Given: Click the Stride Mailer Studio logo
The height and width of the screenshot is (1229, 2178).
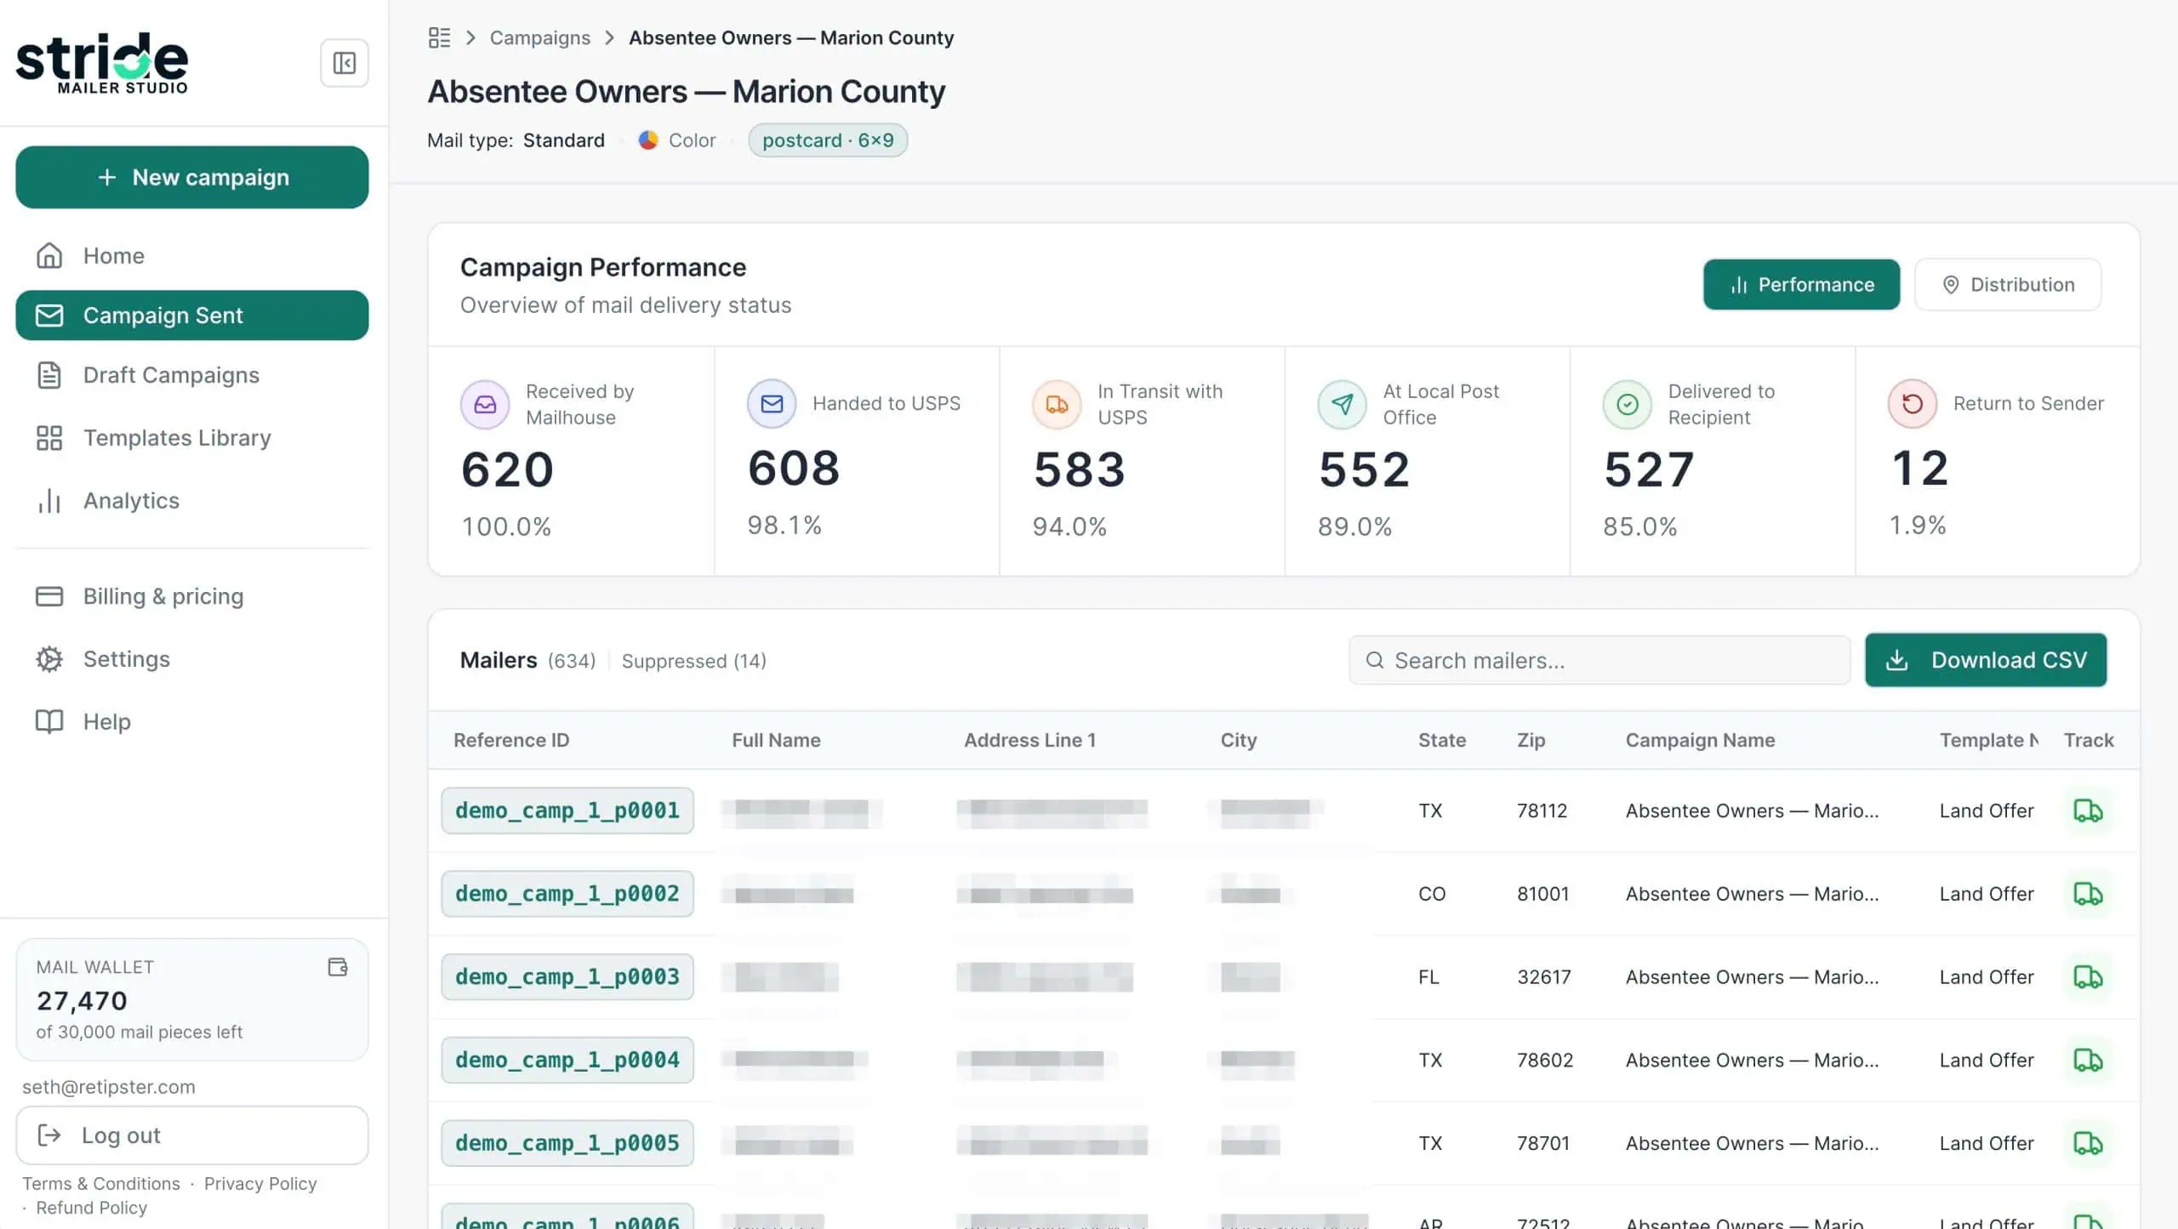Looking at the screenshot, I should (x=102, y=63).
